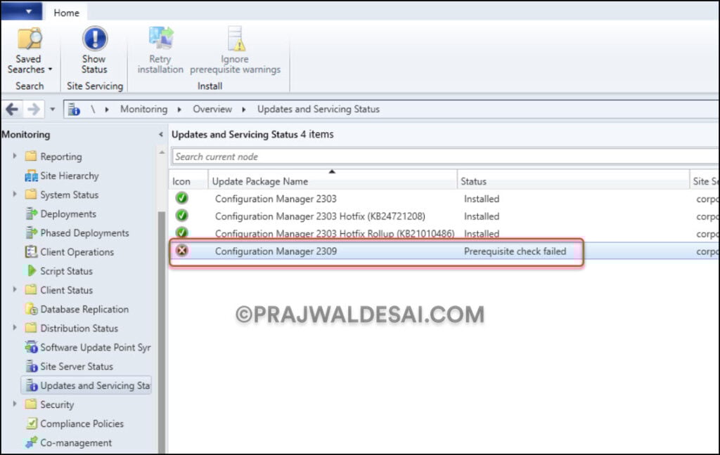Expand the Security tree node
The height and width of the screenshot is (455, 720).
pos(15,404)
